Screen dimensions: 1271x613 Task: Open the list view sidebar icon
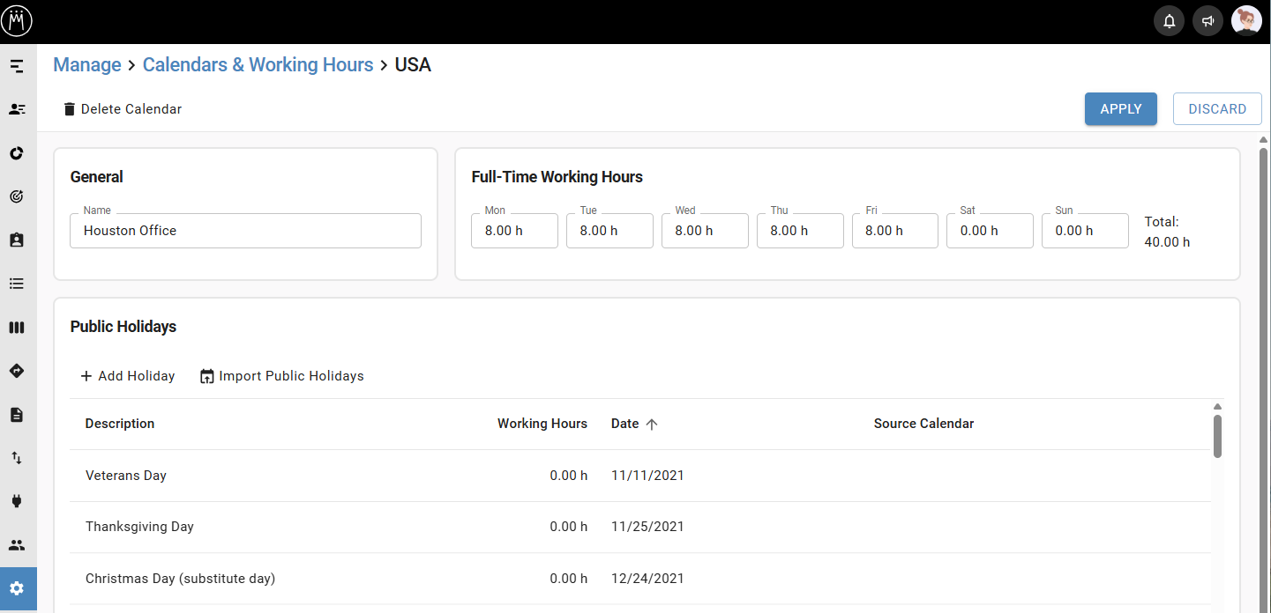[17, 284]
